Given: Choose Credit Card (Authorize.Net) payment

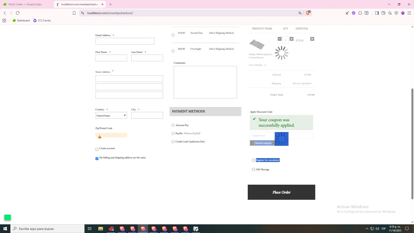Looking at the screenshot, I should pyautogui.click(x=173, y=142).
